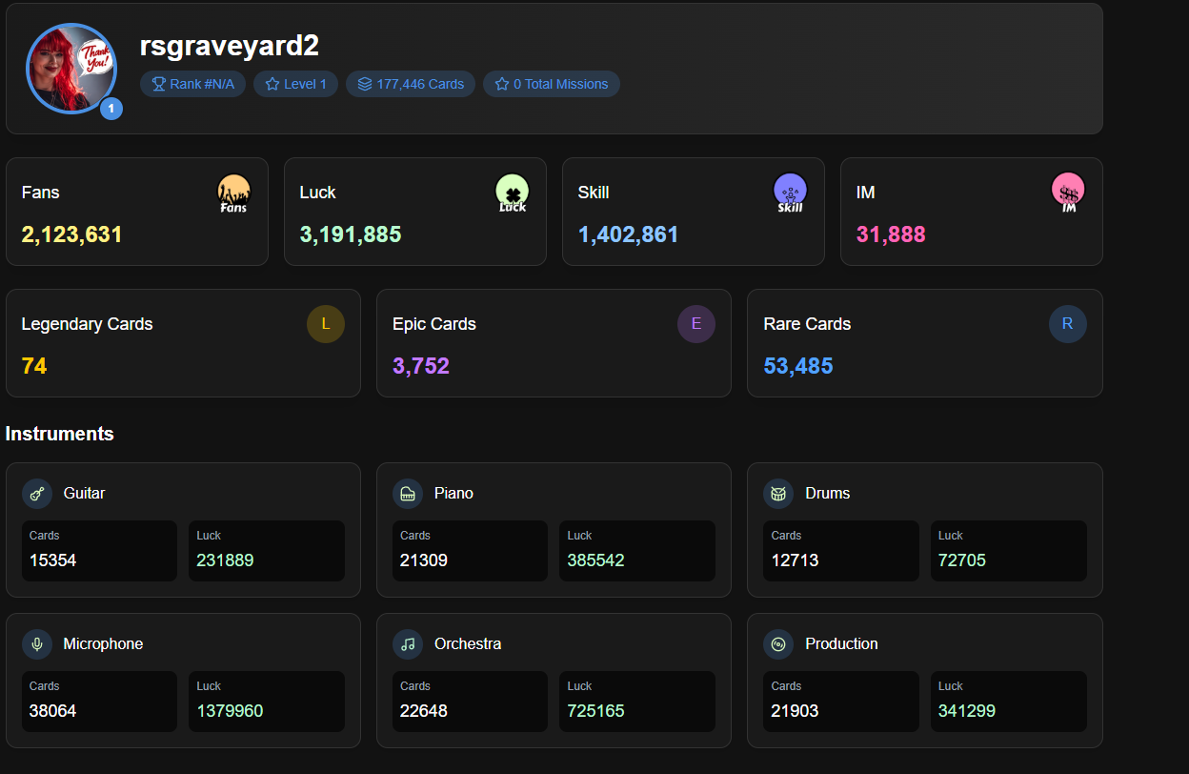The width and height of the screenshot is (1189, 774).
Task: Click the Guitar instrument icon
Action: point(37,494)
